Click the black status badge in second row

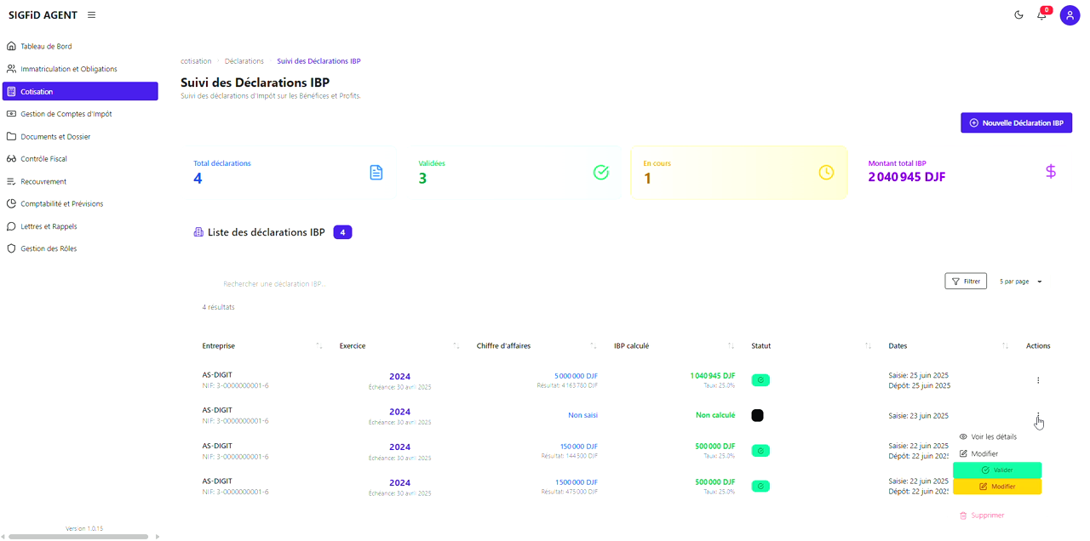coord(757,416)
